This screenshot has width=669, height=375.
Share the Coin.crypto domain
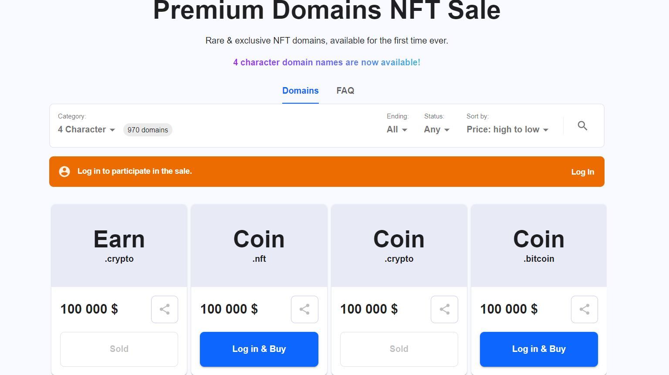click(444, 310)
